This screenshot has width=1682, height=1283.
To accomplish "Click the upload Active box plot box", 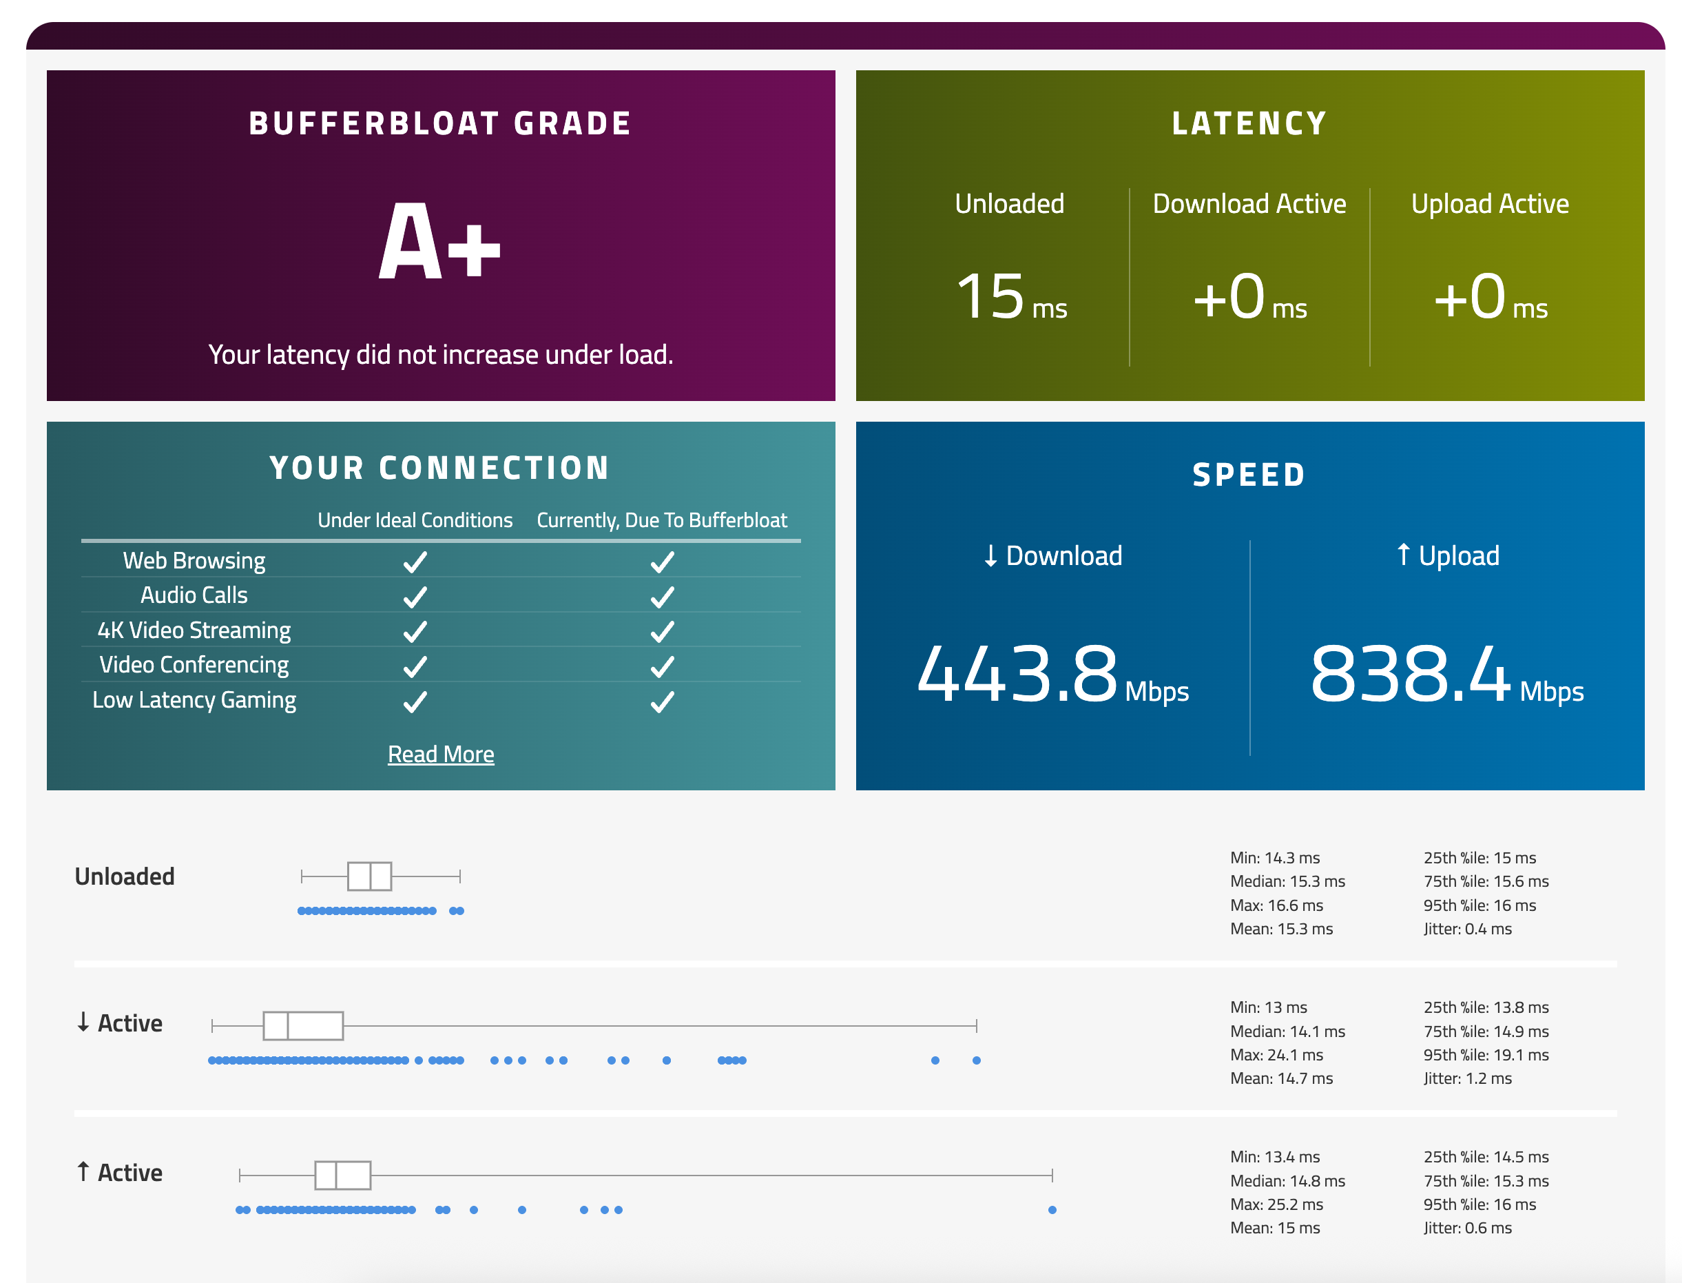I will [343, 1176].
